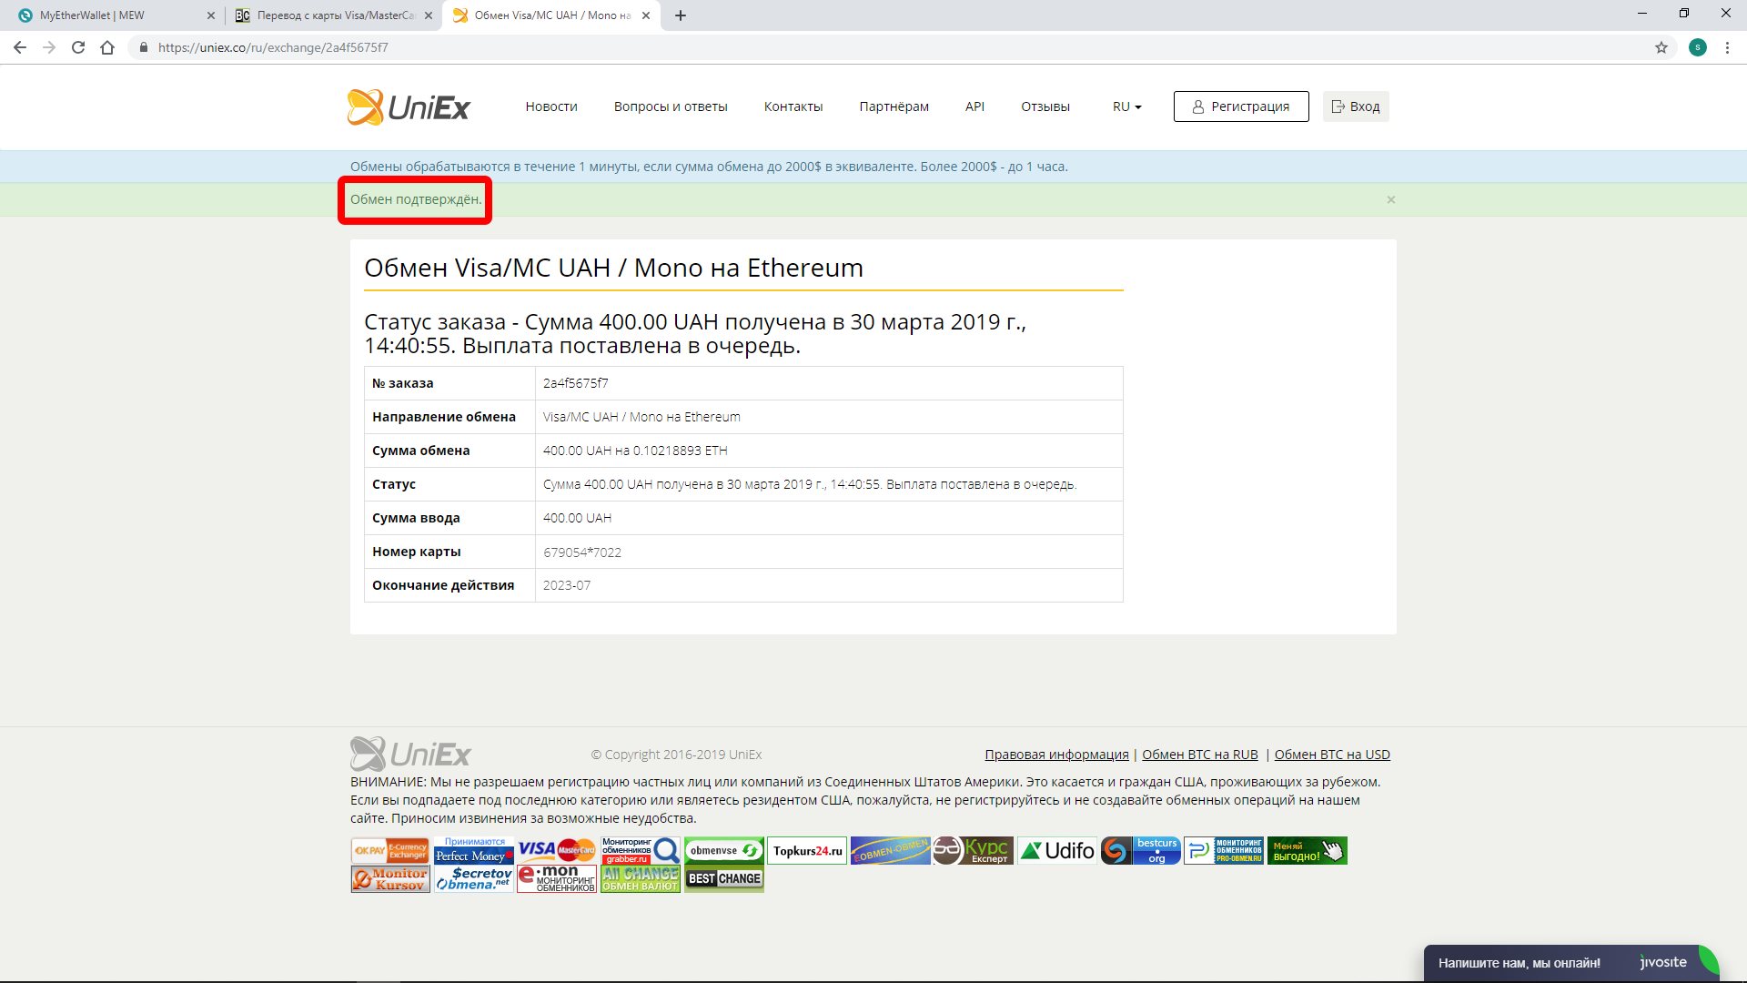The image size is (1747, 983).
Task: Open the All Change banner
Action: coord(641,879)
